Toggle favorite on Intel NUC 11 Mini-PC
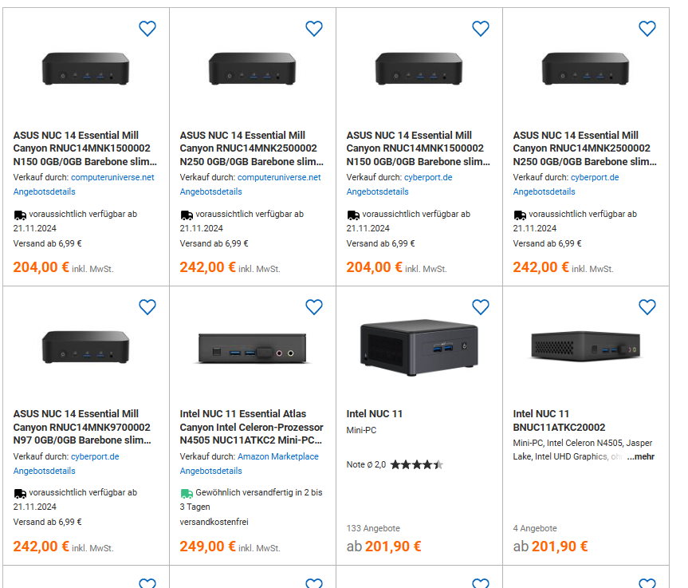Screen dimensions: 688x588 pyautogui.click(x=481, y=307)
